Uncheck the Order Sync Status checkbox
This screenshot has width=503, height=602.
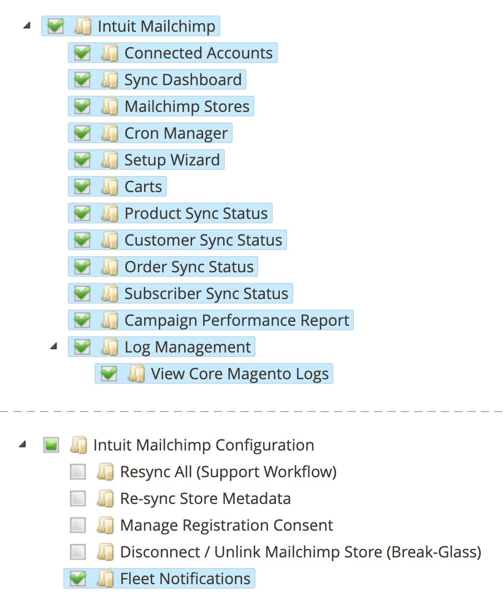[x=82, y=267]
